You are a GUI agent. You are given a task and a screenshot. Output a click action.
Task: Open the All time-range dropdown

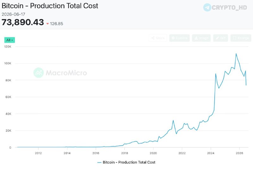click(x=9, y=40)
